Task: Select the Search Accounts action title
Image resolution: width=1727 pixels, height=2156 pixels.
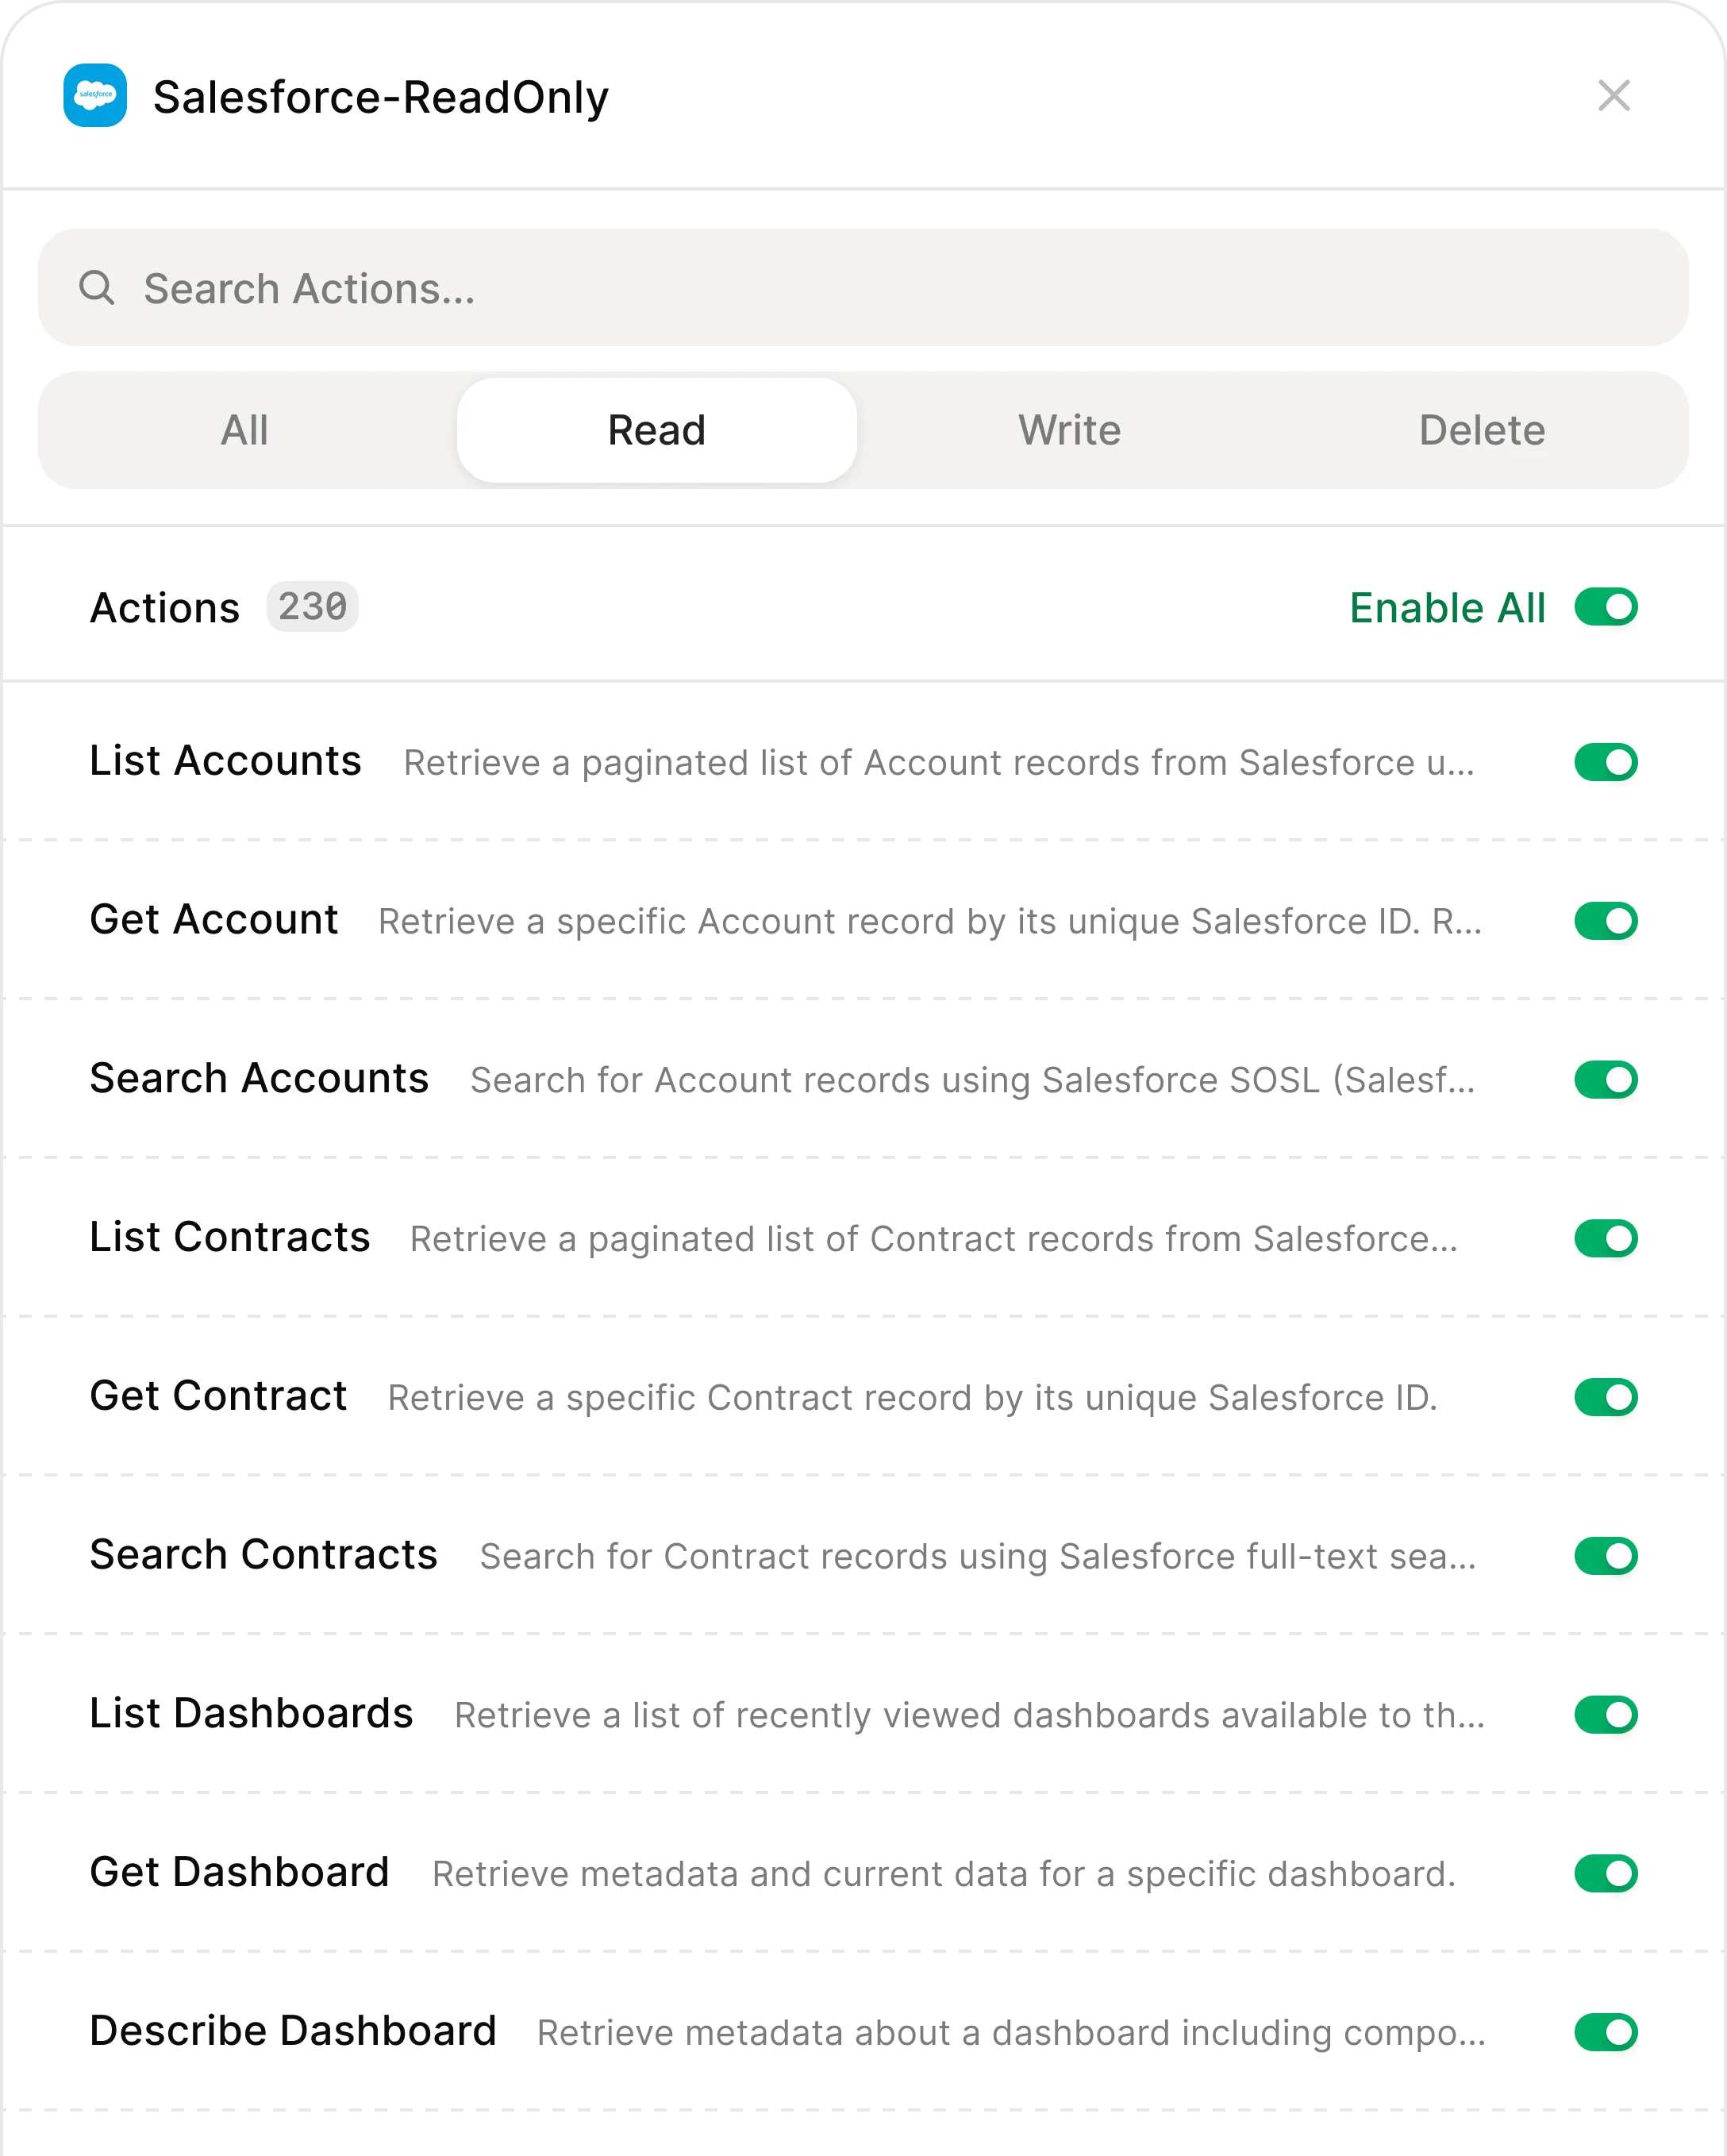Action: point(259,1079)
